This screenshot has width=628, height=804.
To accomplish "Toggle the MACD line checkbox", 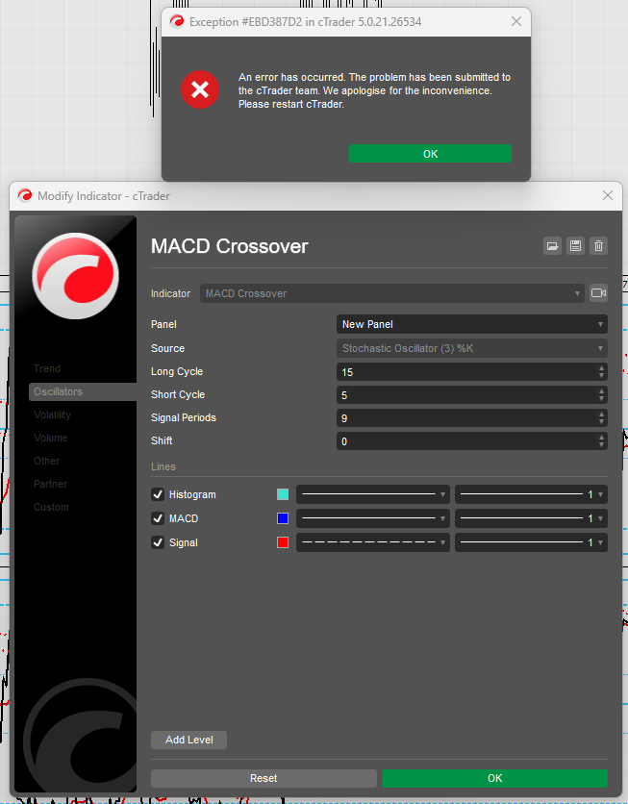I will point(158,518).
